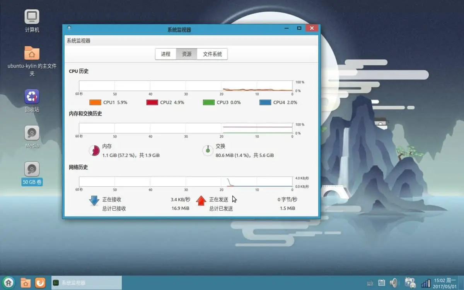The height and width of the screenshot is (290, 464).
Task: Click the clock showing 15:02 周一
Action: [x=445, y=283]
